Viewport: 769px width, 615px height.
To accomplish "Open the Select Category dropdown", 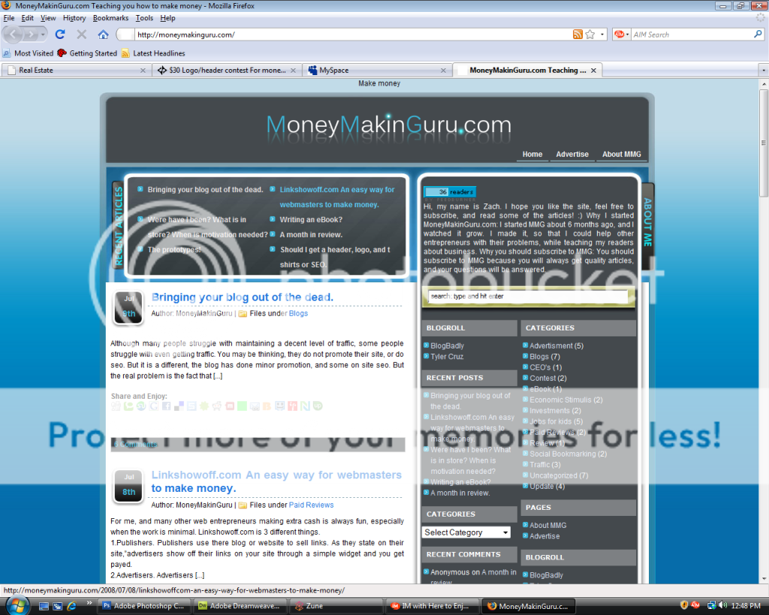I will (466, 532).
